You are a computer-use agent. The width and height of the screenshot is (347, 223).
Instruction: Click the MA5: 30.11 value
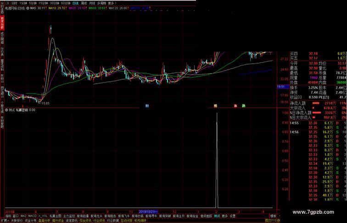tap(38, 8)
